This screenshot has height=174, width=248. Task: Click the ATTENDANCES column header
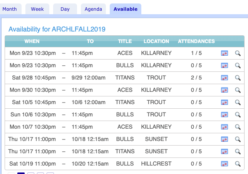pos(196,41)
